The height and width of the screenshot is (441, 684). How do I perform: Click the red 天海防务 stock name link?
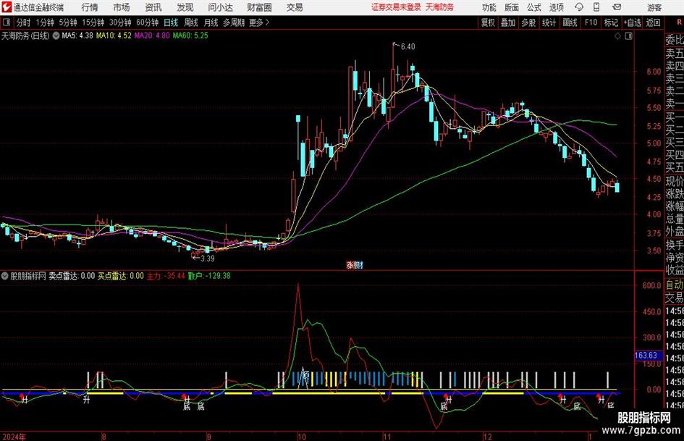[440, 7]
